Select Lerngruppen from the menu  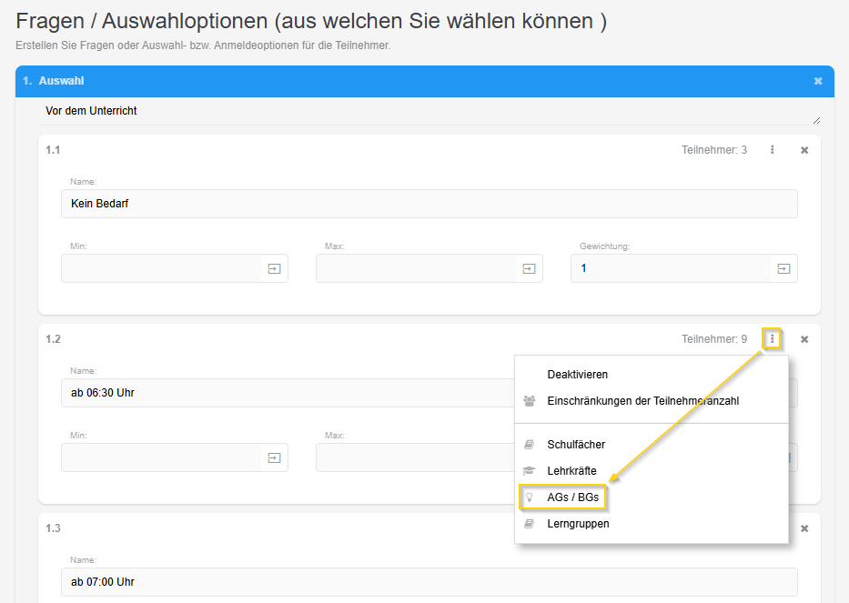point(578,524)
